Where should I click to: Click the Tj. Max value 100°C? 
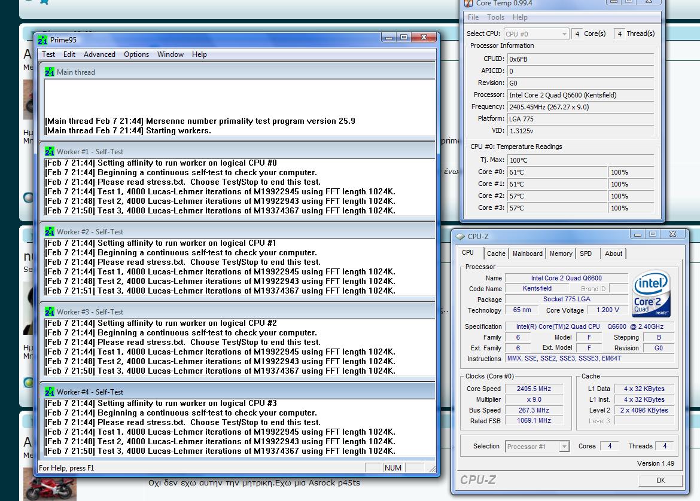[x=580, y=160]
